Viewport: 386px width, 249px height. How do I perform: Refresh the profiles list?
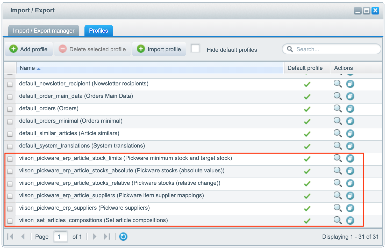pos(123,237)
